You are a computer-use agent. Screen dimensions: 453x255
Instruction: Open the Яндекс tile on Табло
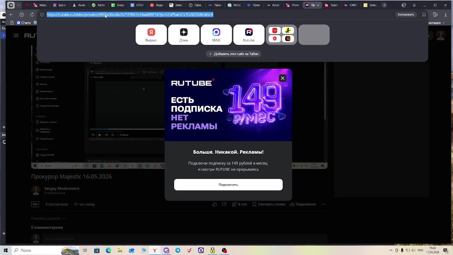(x=151, y=35)
